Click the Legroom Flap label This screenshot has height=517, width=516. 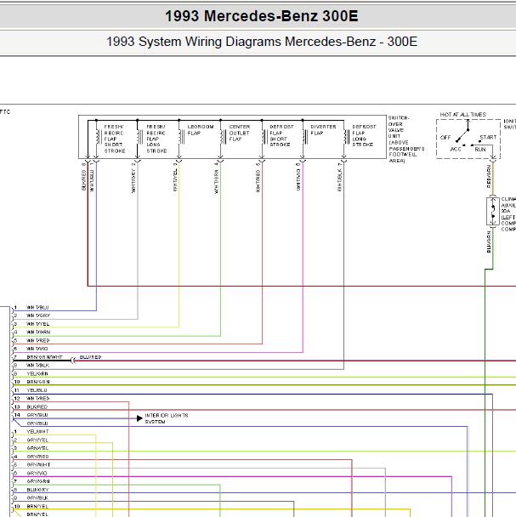click(201, 130)
